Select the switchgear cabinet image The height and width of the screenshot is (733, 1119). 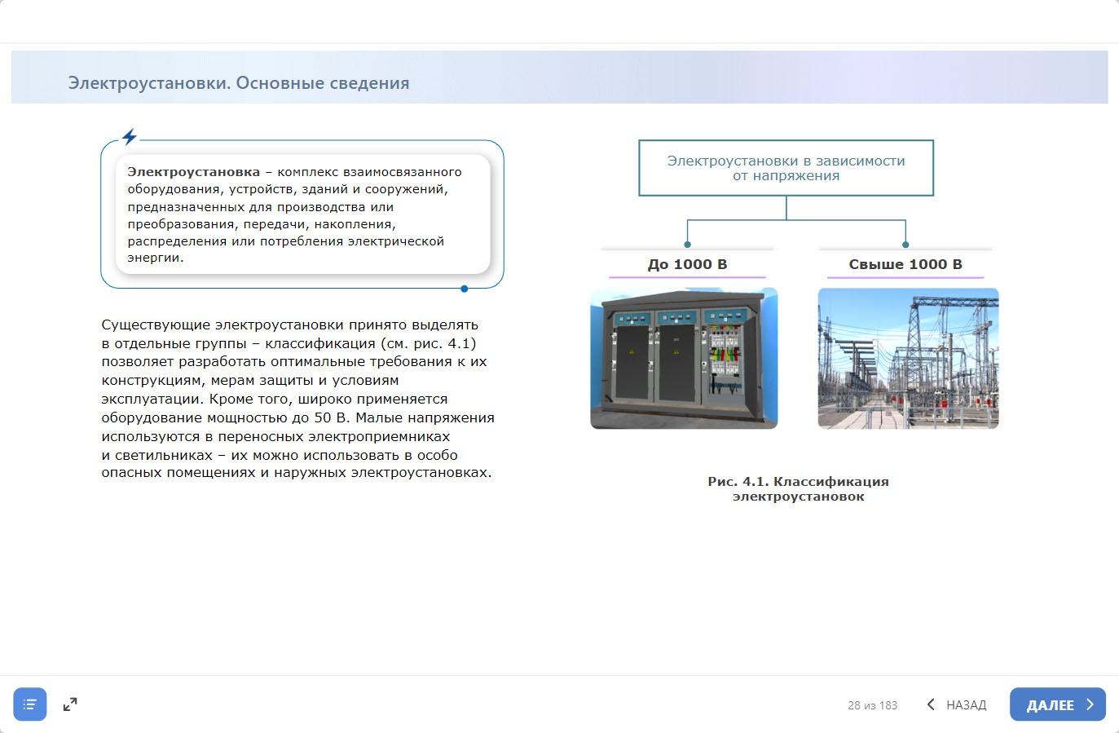click(x=684, y=359)
